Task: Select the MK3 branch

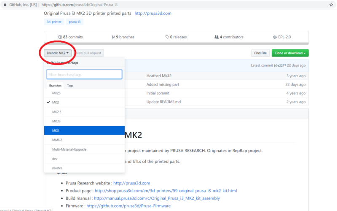Action: point(56,130)
